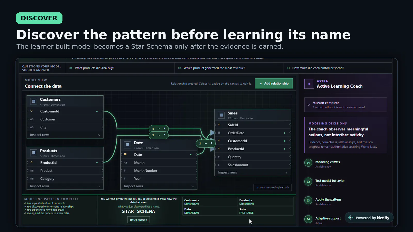Click the Date DIMENSION summary cell

coord(210,211)
